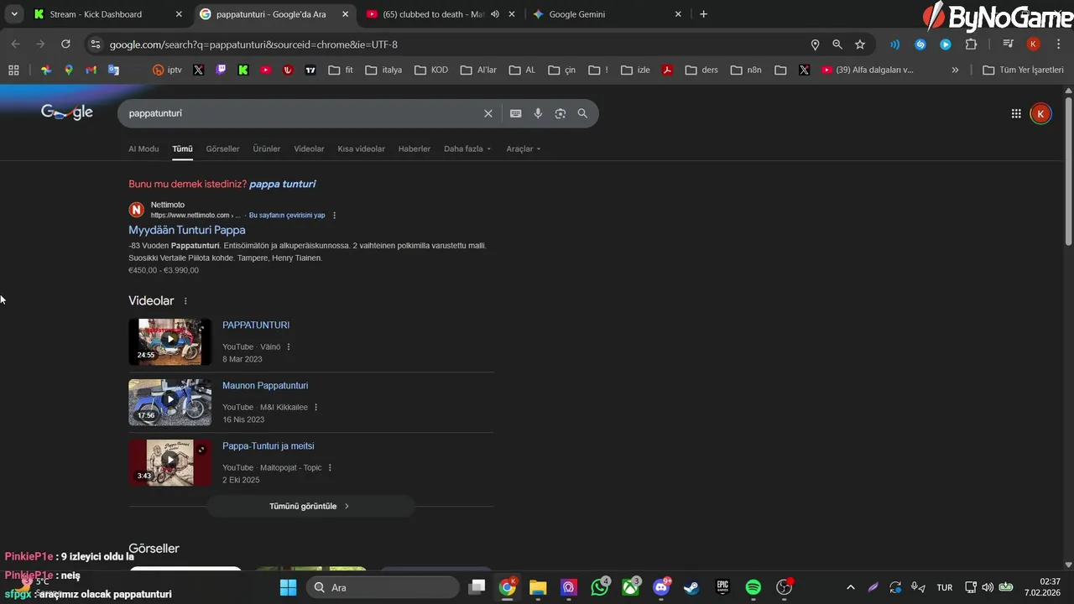Open the Windows Start menu
The width and height of the screenshot is (1074, 604).
coord(289,587)
